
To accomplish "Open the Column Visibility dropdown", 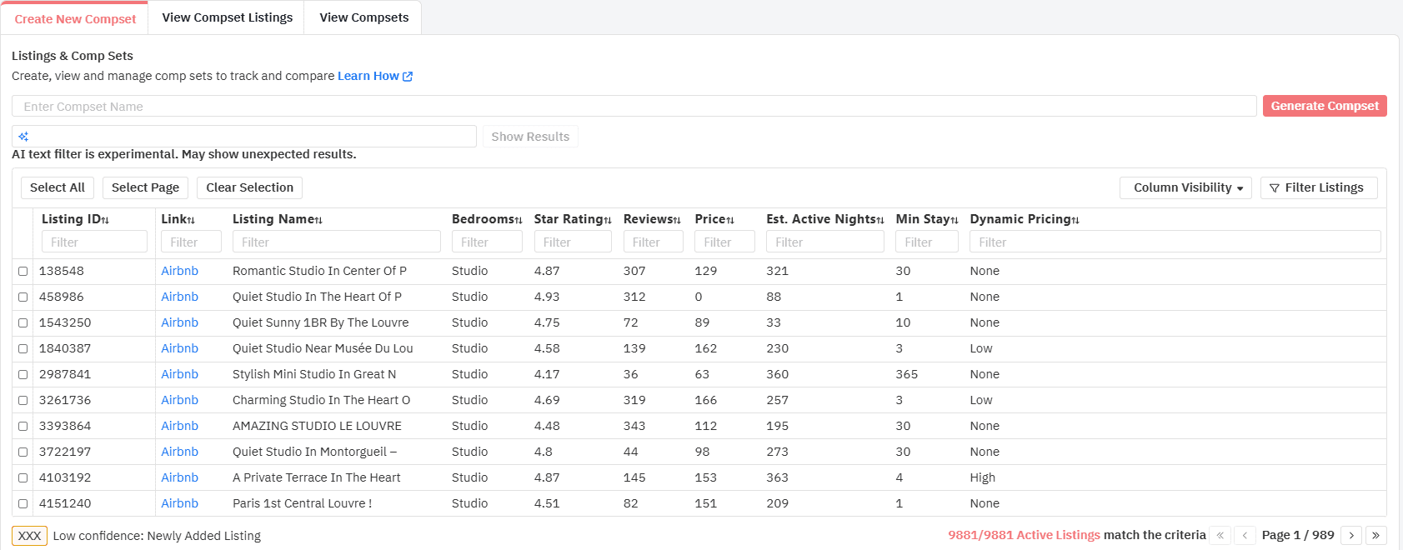I will tap(1185, 187).
